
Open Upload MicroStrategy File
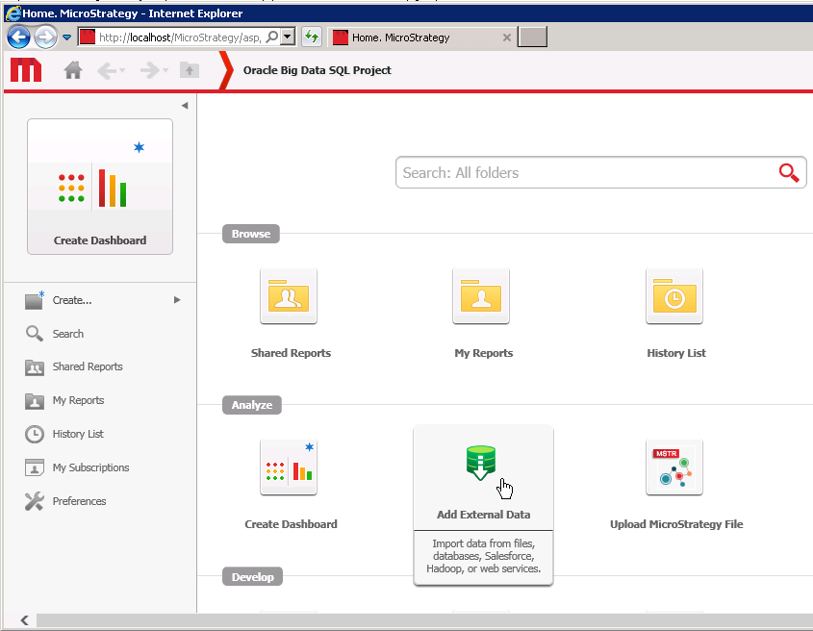pos(674,468)
